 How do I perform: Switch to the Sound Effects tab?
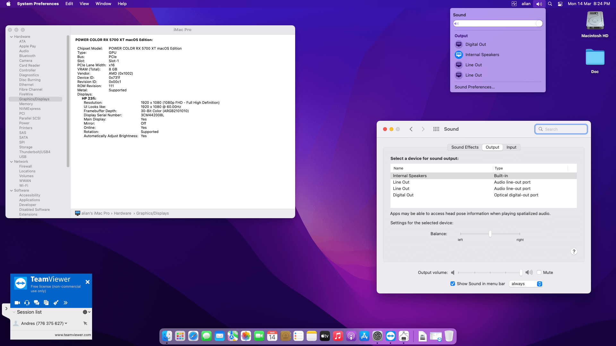click(x=465, y=147)
